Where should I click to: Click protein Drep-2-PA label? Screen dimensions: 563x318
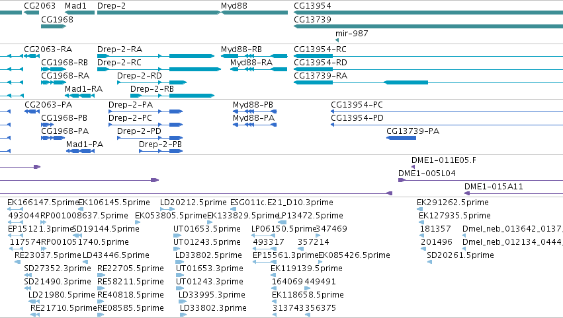(x=130, y=104)
